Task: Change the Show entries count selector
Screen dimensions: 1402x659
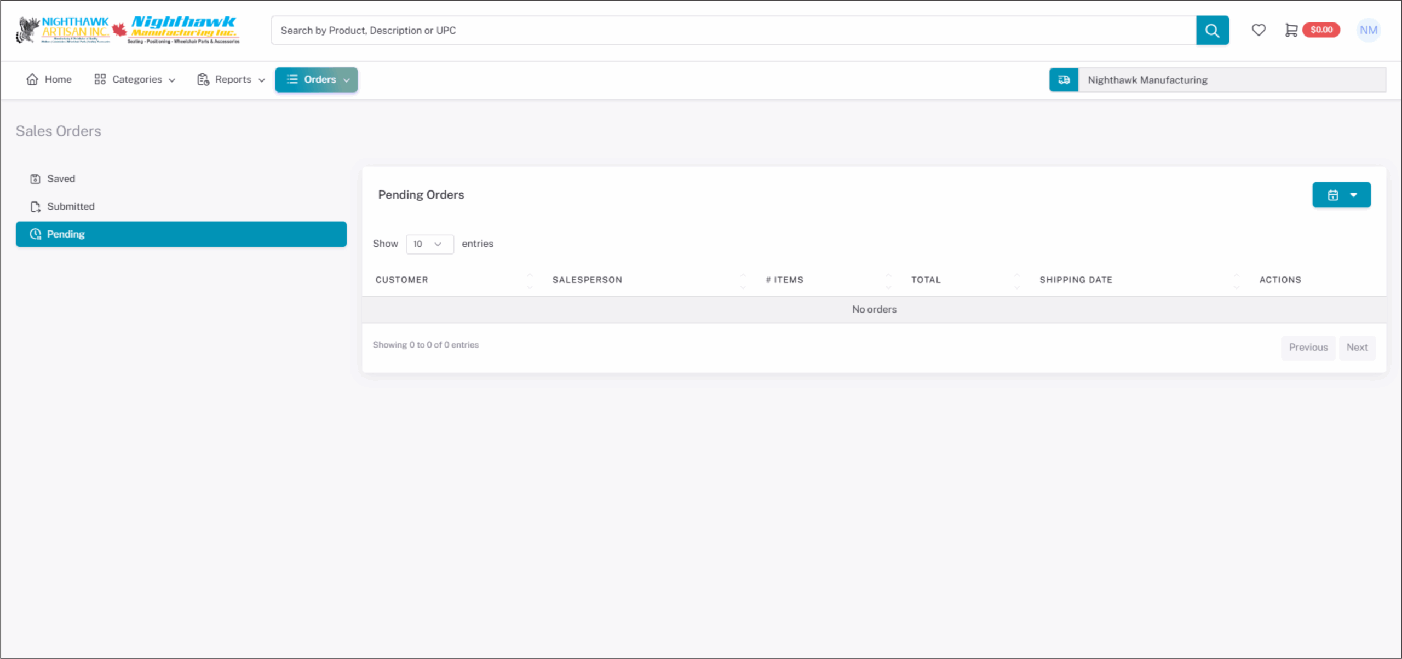Action: click(x=429, y=244)
